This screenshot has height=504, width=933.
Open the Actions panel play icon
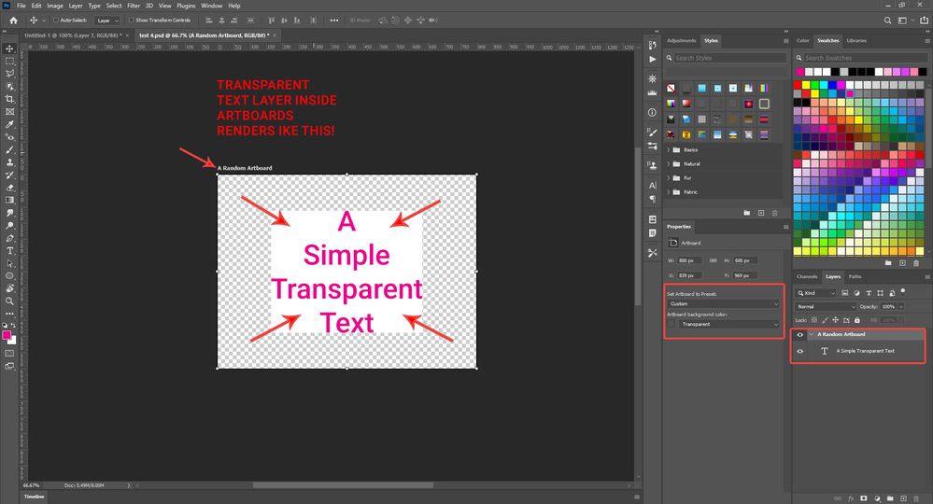tap(653, 60)
